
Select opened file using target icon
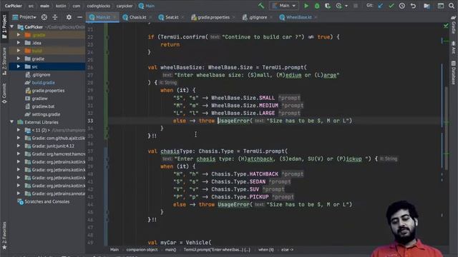pos(44,17)
